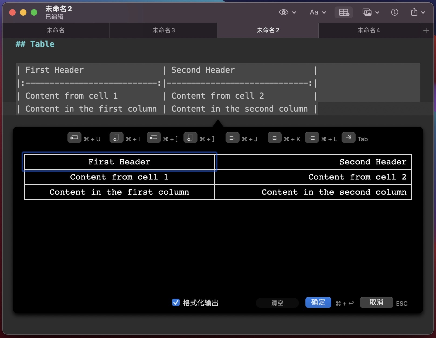Click the delete row icon
The width and height of the screenshot is (436, 338).
tap(154, 137)
